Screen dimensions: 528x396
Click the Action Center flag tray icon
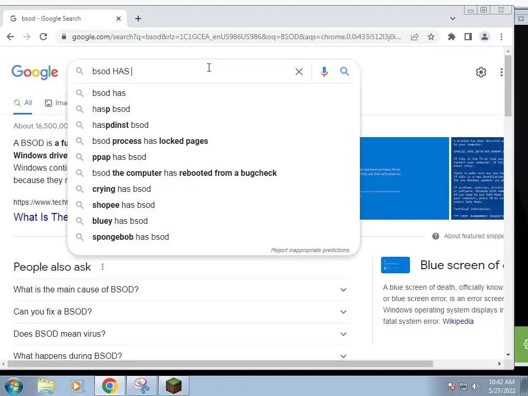click(451, 386)
